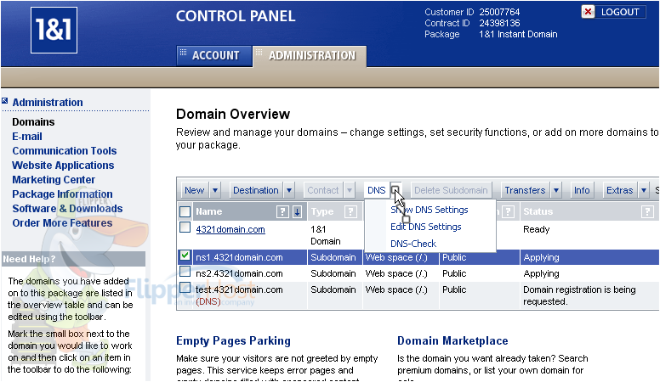Click the Need Help? panel header
Viewport: 660px width, 382px height.
click(73, 259)
